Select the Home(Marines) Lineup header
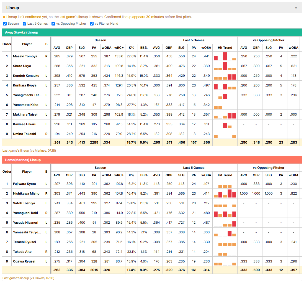Screen dimensions: 304x283 [x=152, y=160]
